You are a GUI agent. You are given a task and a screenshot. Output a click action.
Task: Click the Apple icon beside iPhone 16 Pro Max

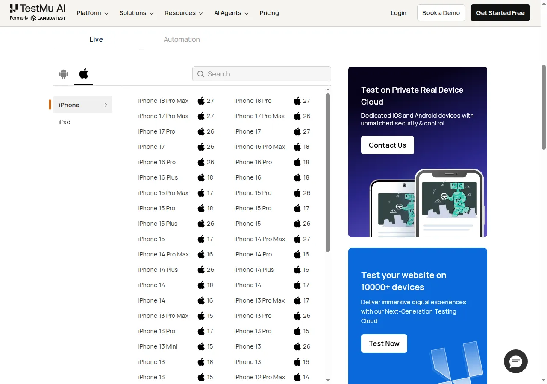(x=297, y=147)
